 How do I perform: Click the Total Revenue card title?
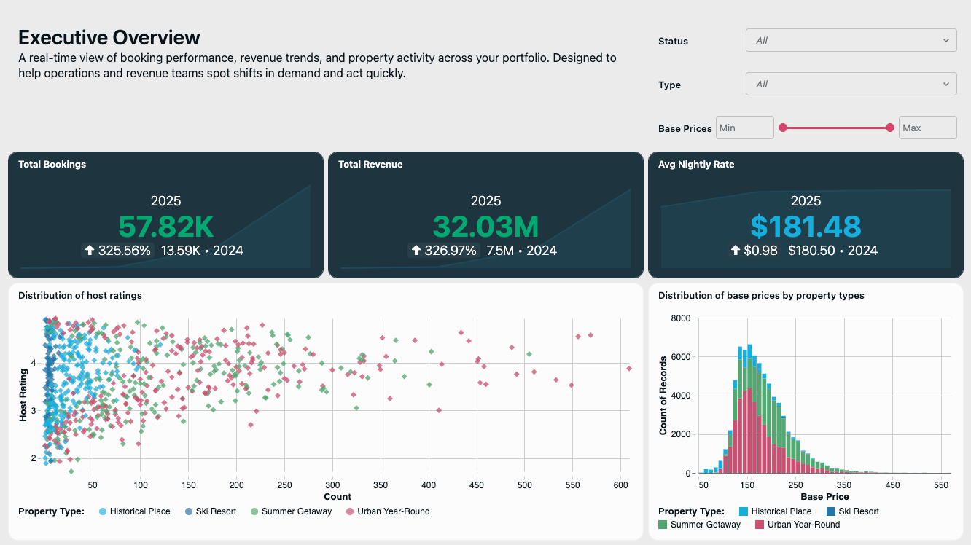(370, 165)
